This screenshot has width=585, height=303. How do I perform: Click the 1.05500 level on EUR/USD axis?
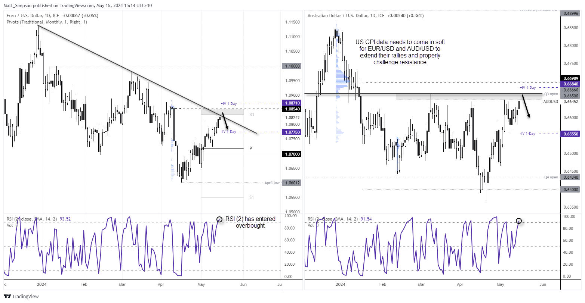(293, 197)
